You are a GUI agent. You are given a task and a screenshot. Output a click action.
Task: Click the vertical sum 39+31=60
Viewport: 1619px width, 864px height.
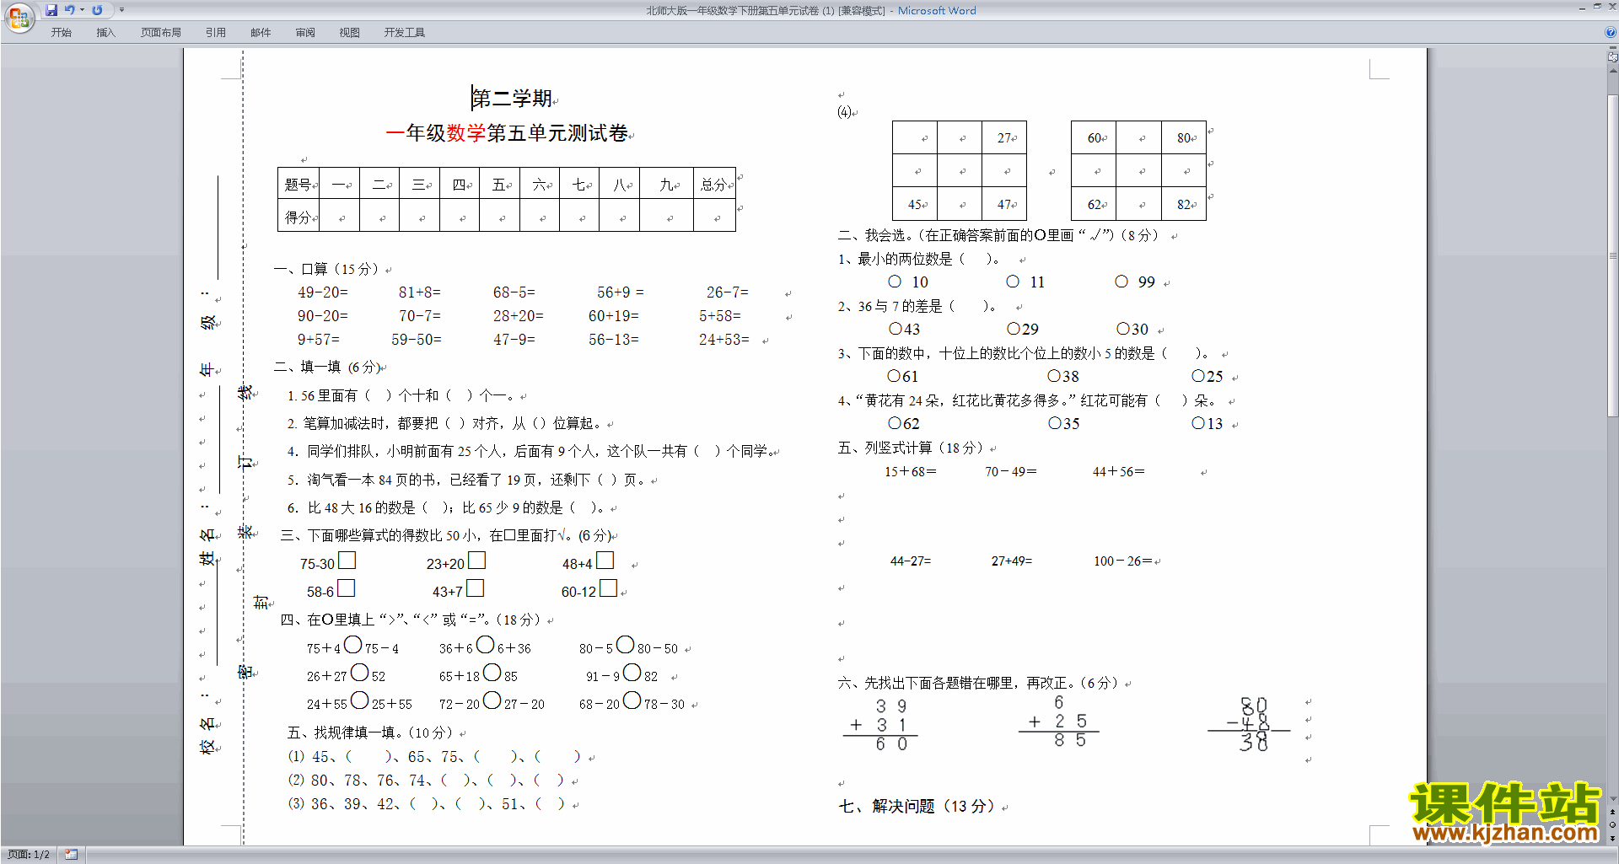click(x=880, y=725)
